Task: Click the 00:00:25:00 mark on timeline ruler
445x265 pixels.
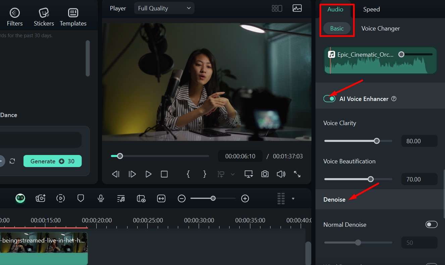Action: [148, 220]
